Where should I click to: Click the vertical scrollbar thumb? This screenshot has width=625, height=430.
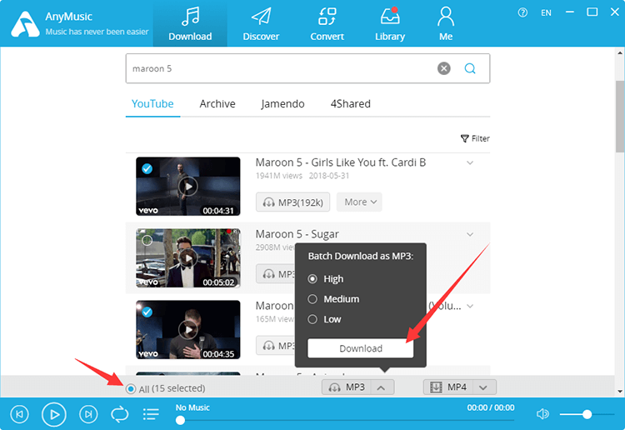620,116
